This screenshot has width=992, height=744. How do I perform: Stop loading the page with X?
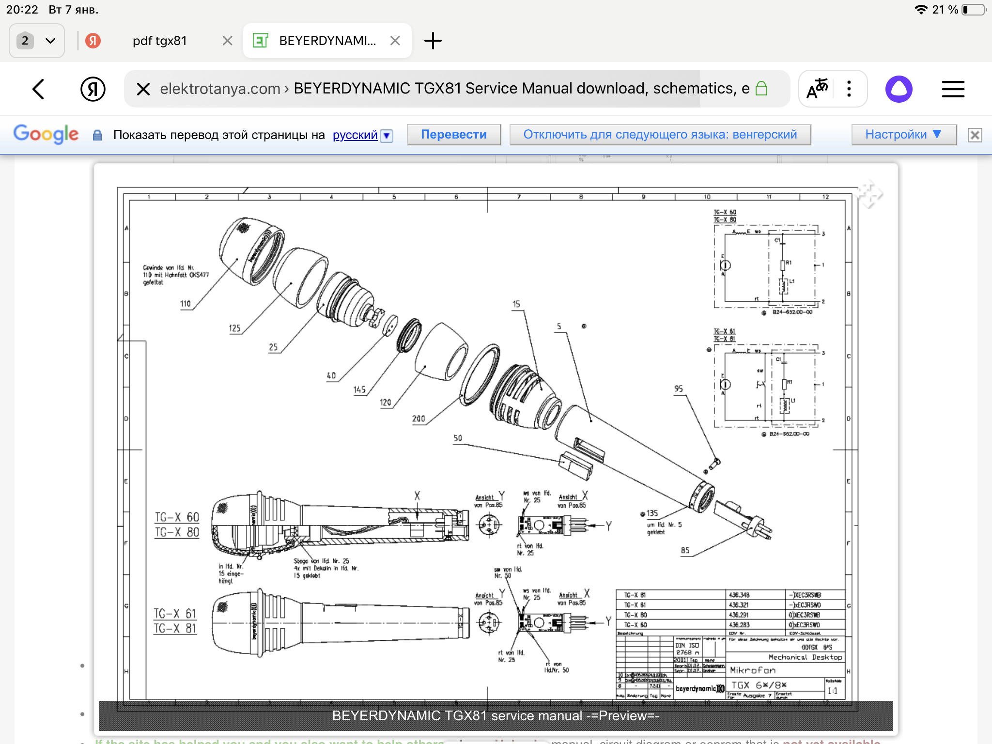(x=143, y=89)
